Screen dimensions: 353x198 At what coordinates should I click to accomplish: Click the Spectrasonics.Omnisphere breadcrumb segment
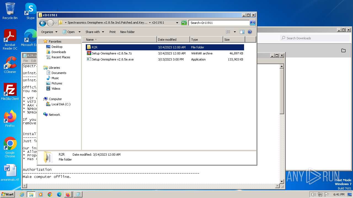click(108, 23)
